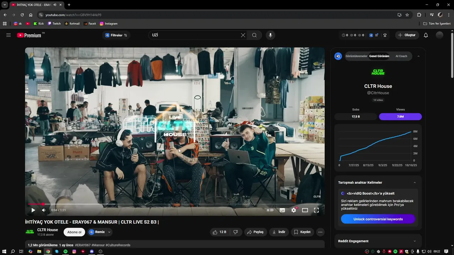This screenshot has height=255, width=454.
Task: Open the volume icon in system tray
Action: pyautogui.click(x=429, y=251)
